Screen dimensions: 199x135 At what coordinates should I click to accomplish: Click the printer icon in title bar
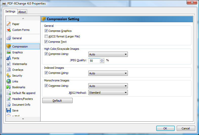tap(4, 4)
